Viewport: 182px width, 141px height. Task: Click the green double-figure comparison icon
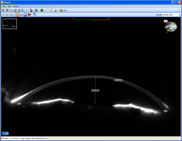19,11
